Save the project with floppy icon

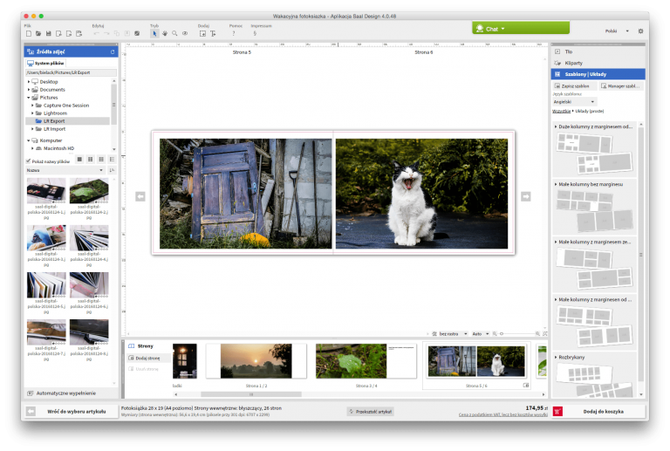point(48,33)
